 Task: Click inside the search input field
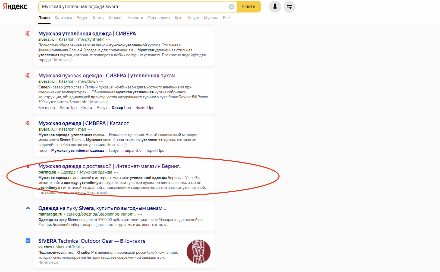click(x=132, y=7)
